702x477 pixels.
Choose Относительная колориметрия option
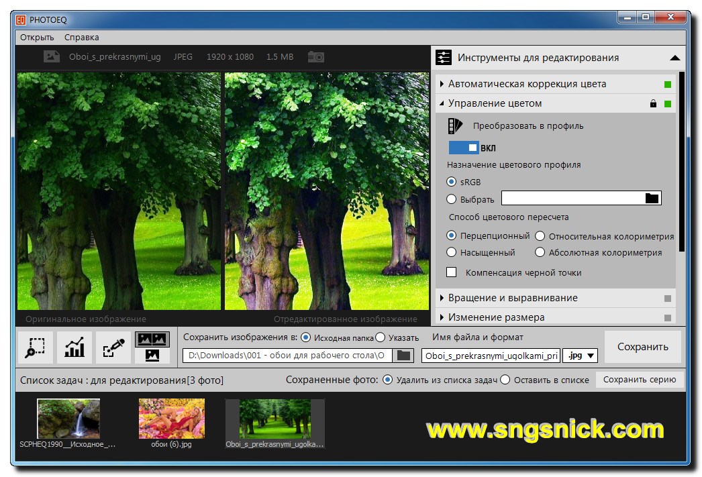tap(540, 235)
